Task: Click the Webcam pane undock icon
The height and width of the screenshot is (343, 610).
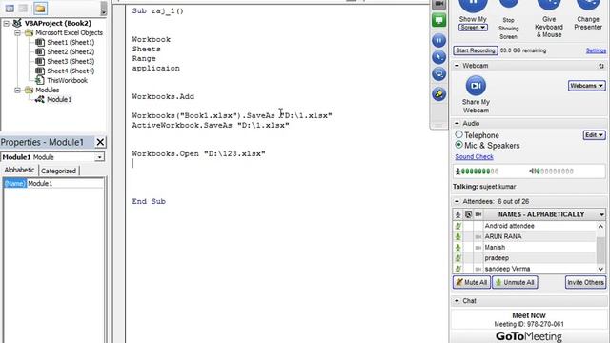Action: (601, 66)
